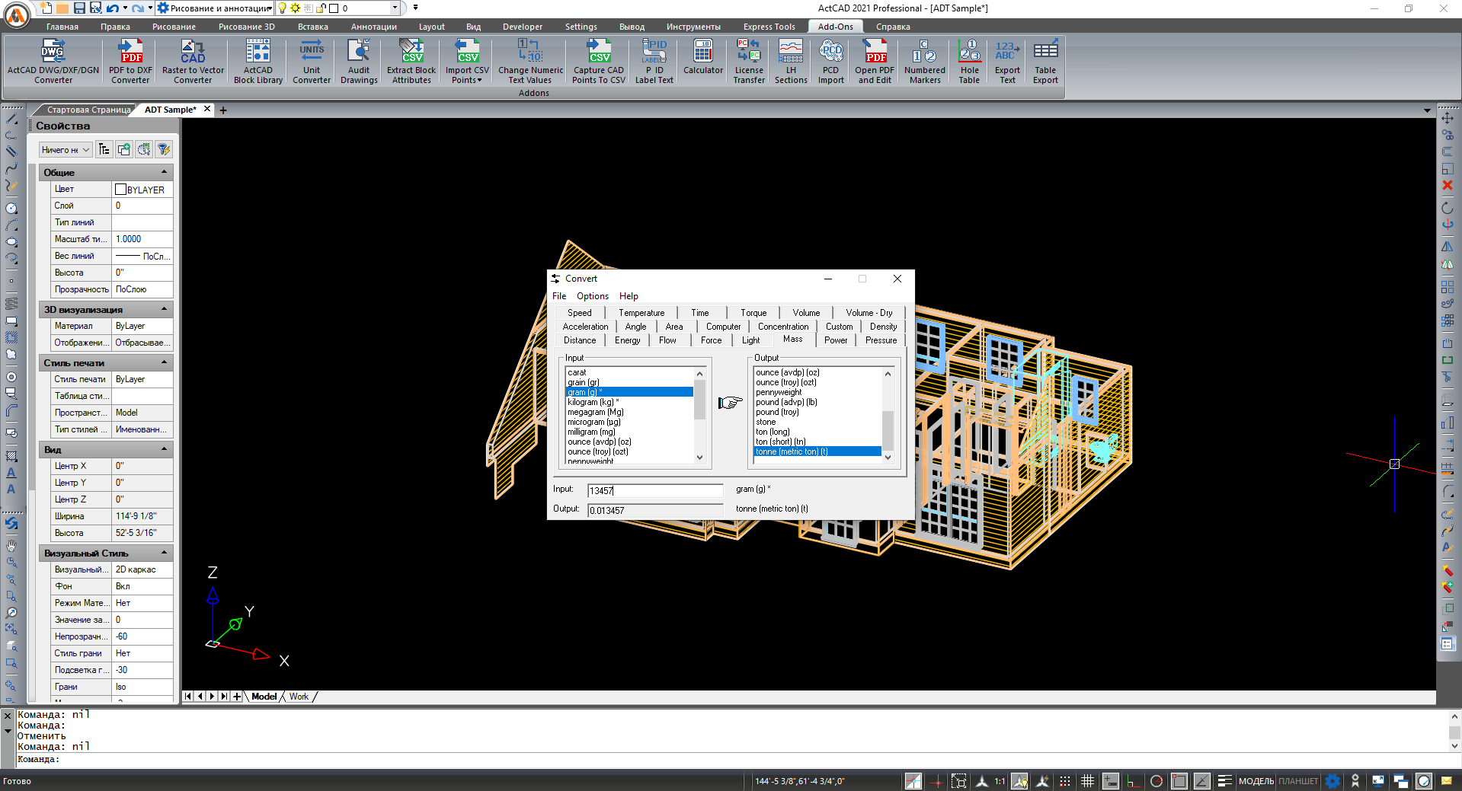Image resolution: width=1462 pixels, height=791 pixels.
Task: Open the 'Ничего не' selection dropdown
Action: point(66,150)
